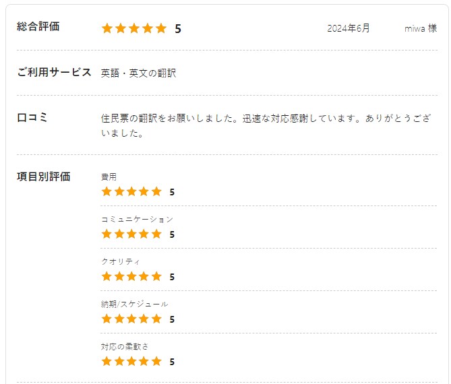The height and width of the screenshot is (384, 451).
Task: Click the fifth star under クオリティ
Action: point(156,276)
